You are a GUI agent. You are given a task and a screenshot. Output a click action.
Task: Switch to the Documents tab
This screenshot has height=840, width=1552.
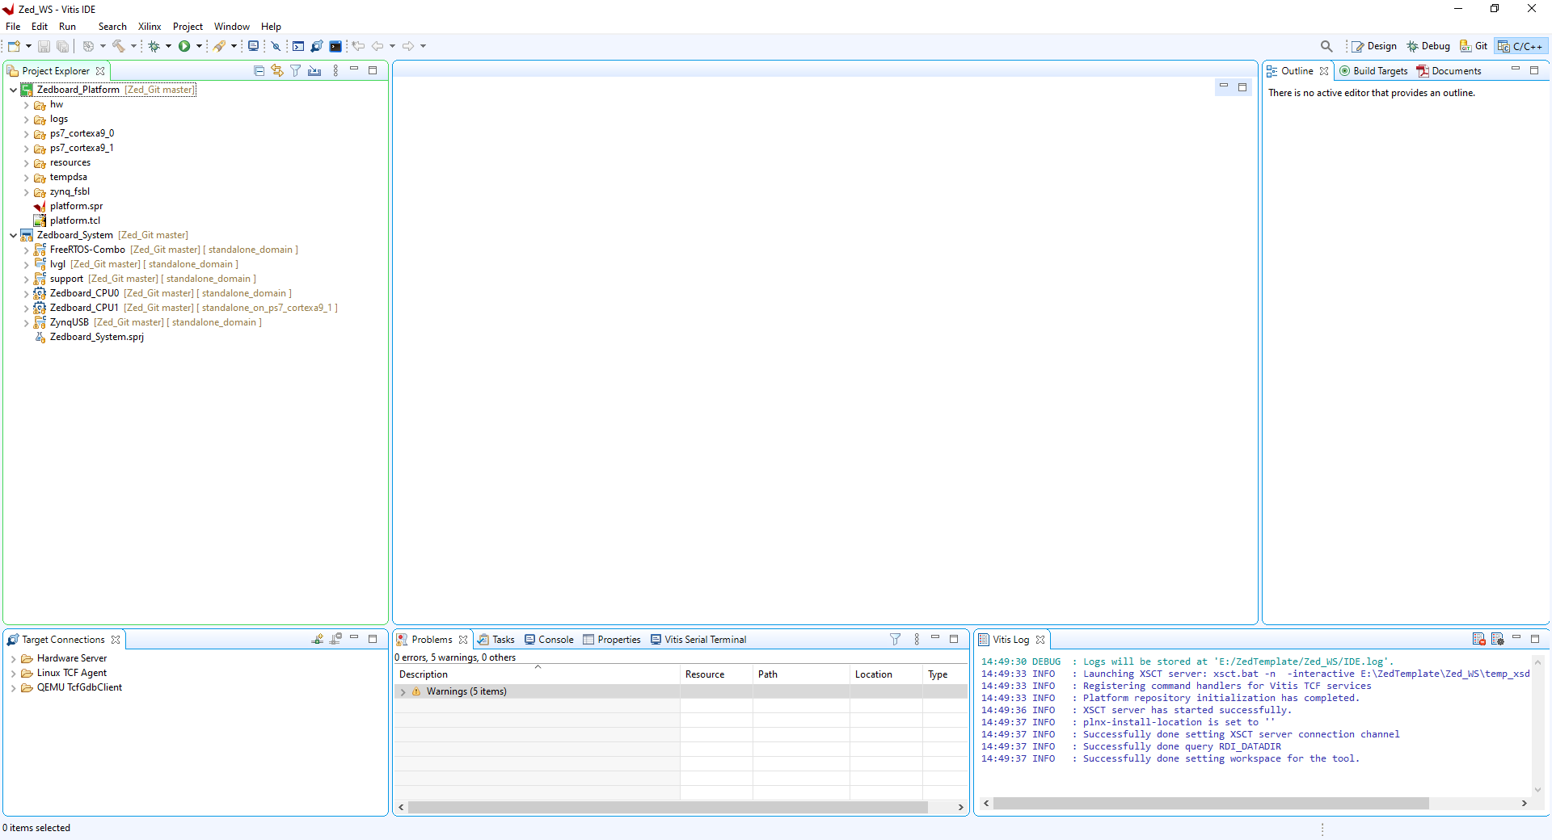pyautogui.click(x=1449, y=71)
